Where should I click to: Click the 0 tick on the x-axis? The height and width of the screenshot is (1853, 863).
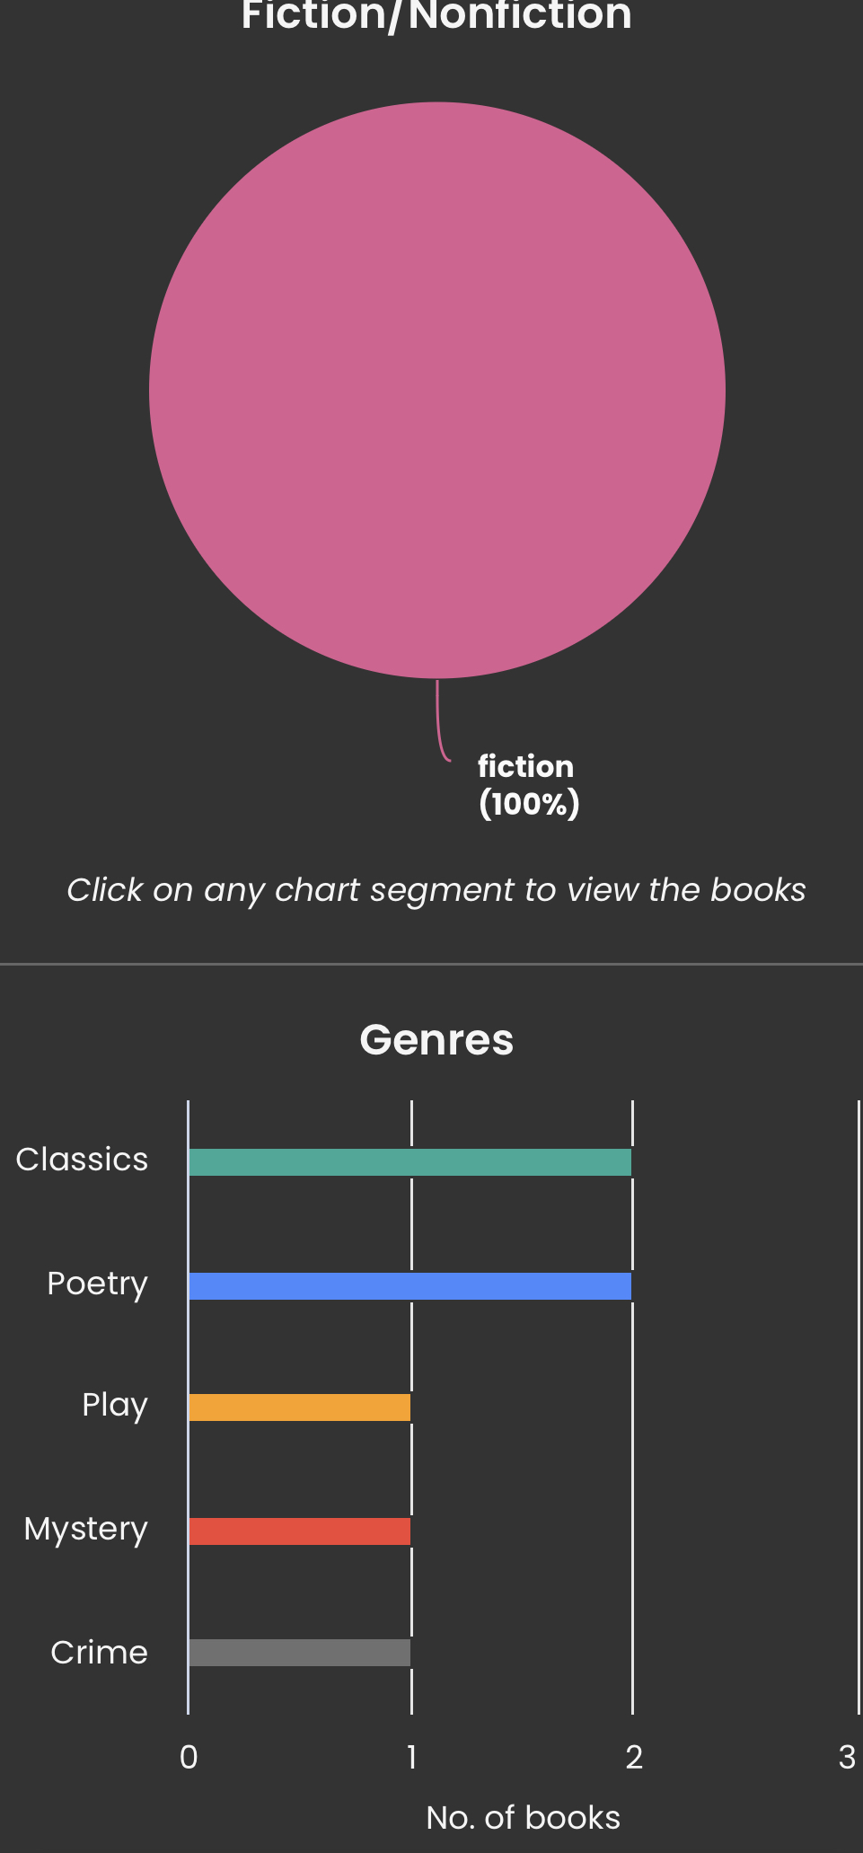click(x=189, y=1758)
